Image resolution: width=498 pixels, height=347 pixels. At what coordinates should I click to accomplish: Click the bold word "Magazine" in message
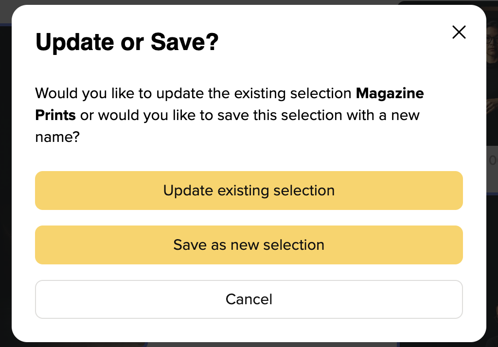[390, 93]
